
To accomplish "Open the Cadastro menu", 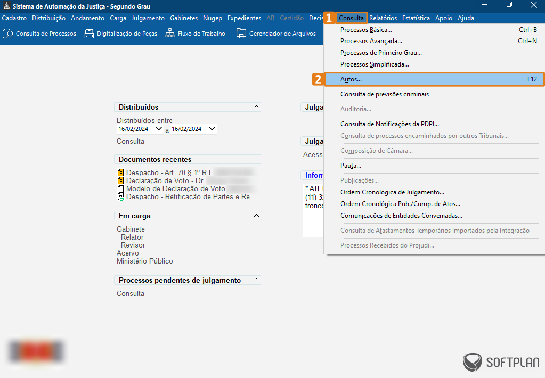I will tap(14, 18).
